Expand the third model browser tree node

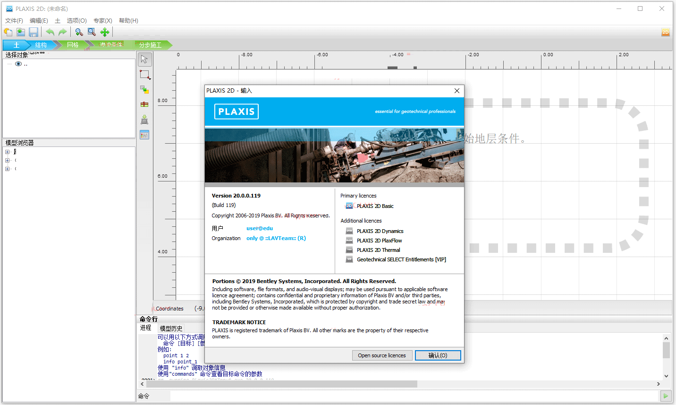(x=7, y=169)
